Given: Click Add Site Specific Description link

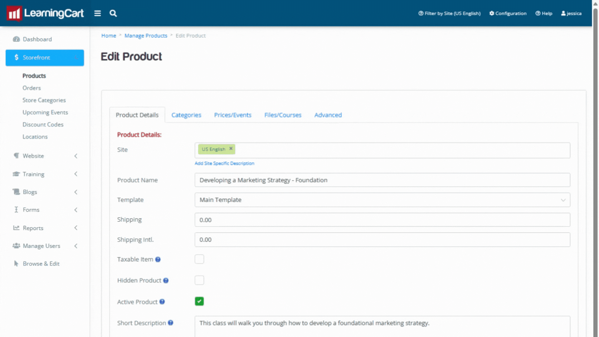Looking at the screenshot, I should (x=224, y=164).
